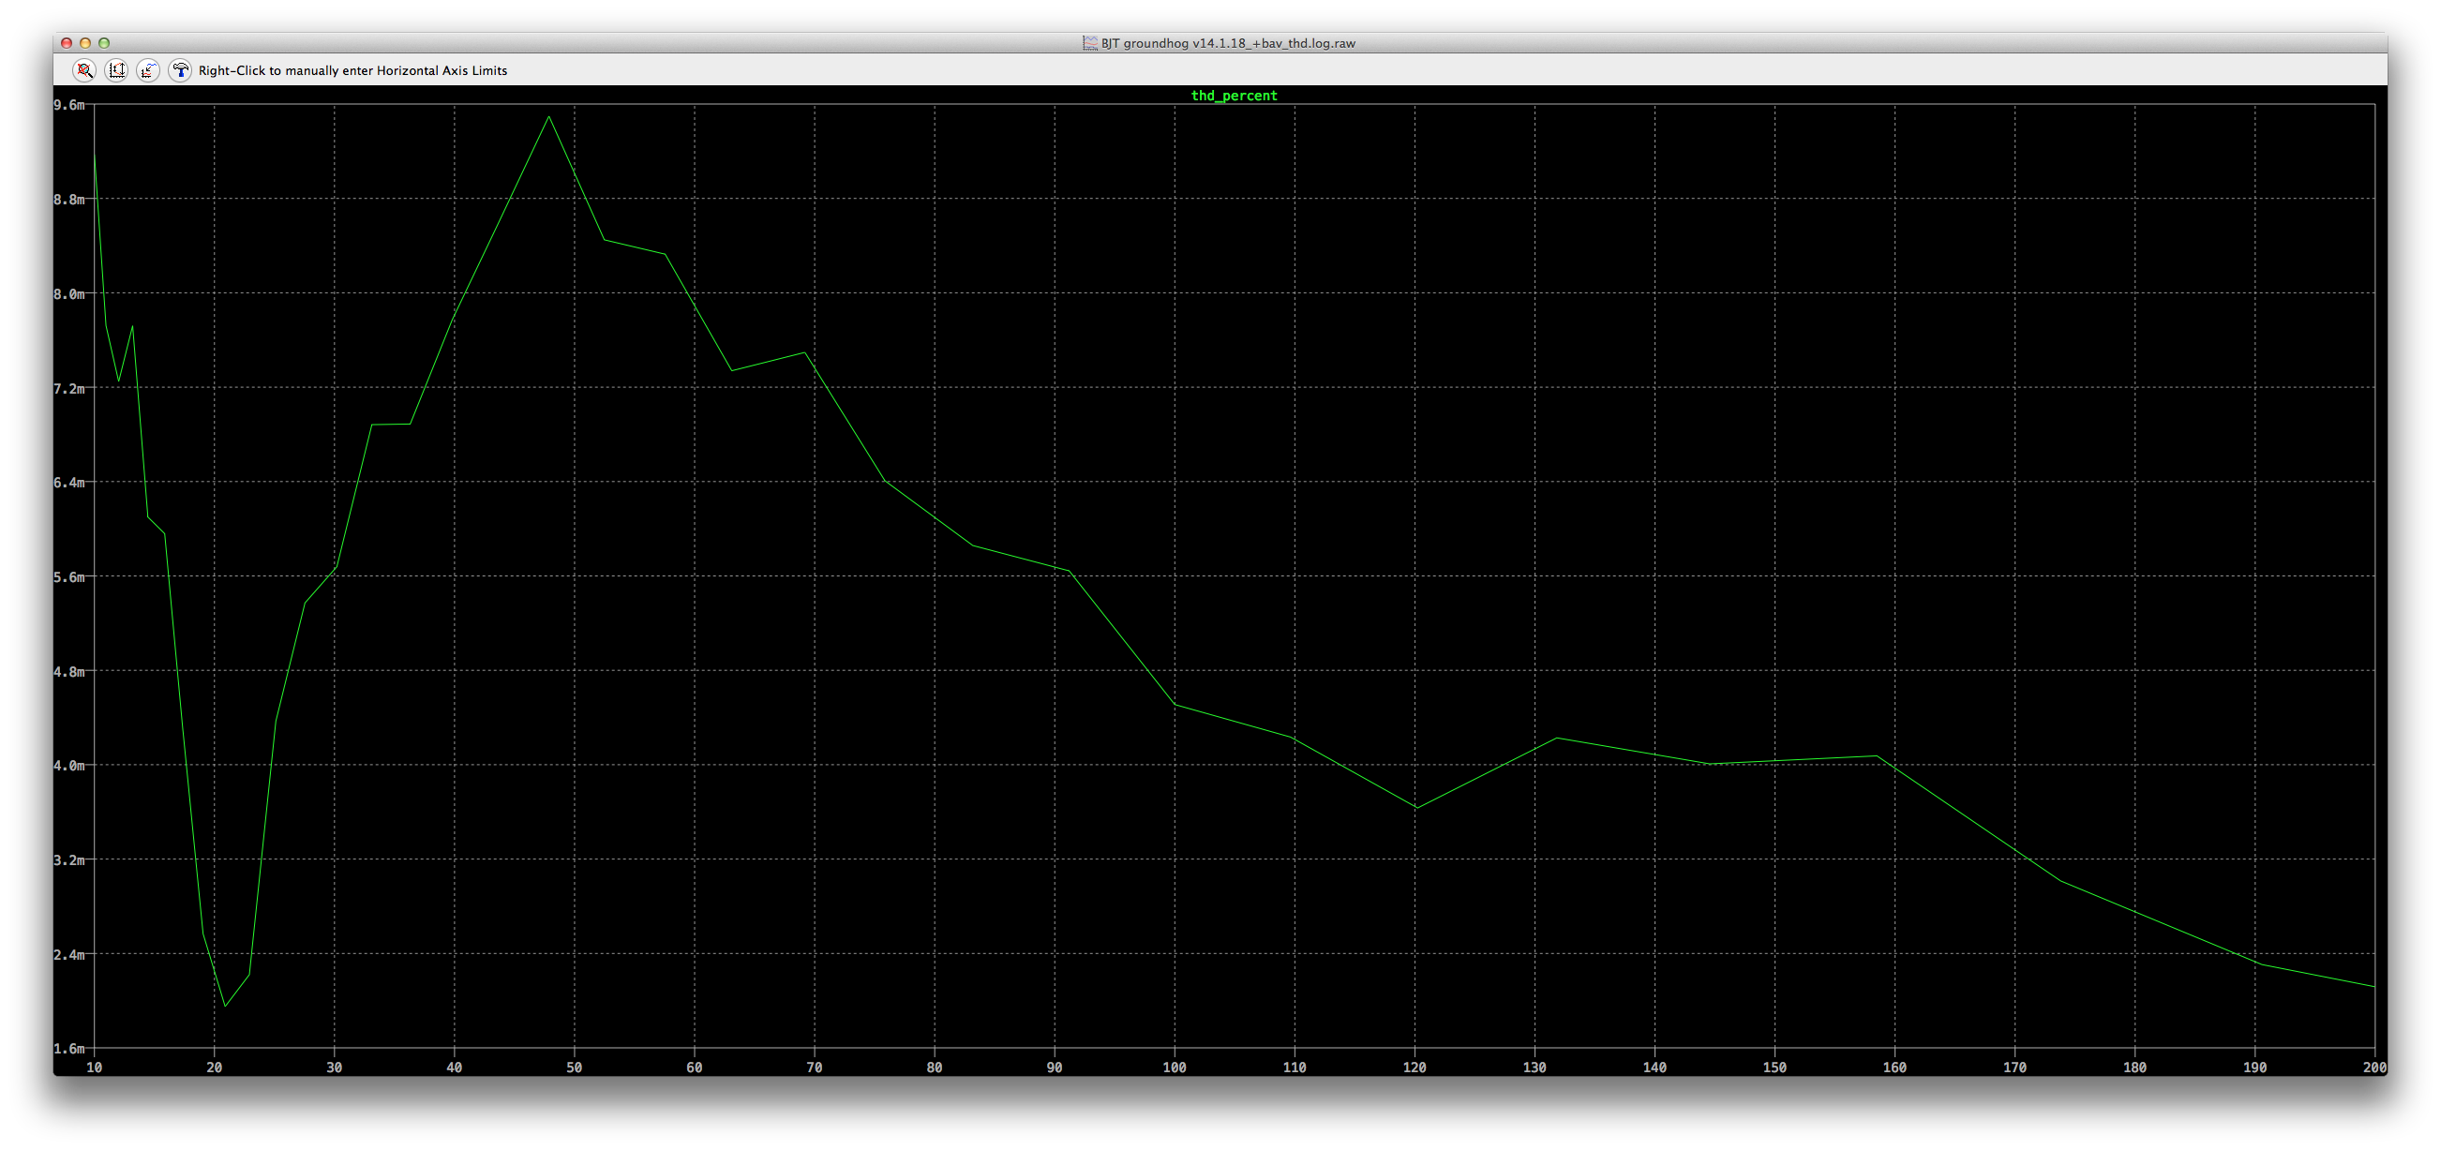
Task: Click the 110 horizontal axis label
Action: 1295,1068
